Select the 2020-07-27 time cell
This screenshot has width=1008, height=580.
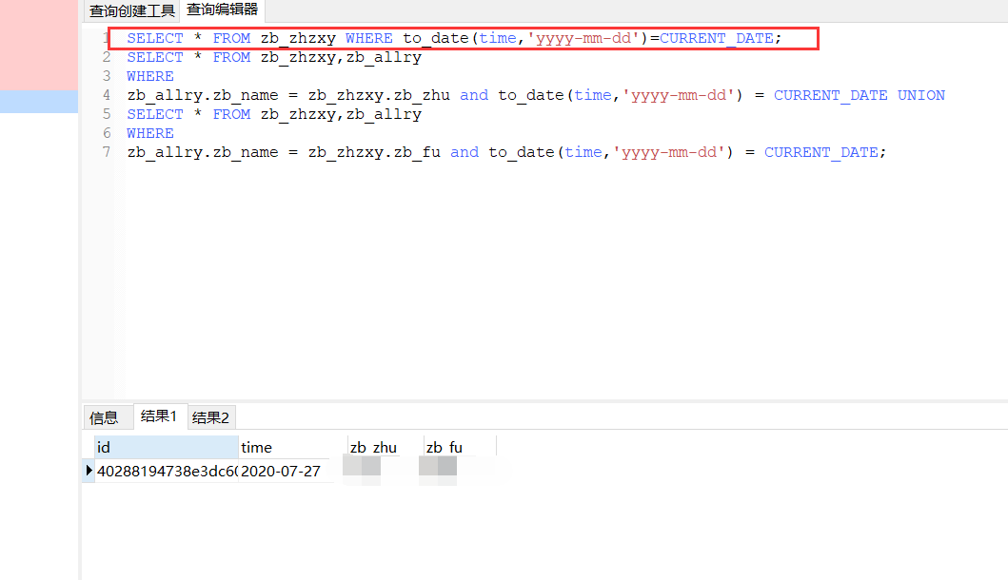[x=281, y=471]
